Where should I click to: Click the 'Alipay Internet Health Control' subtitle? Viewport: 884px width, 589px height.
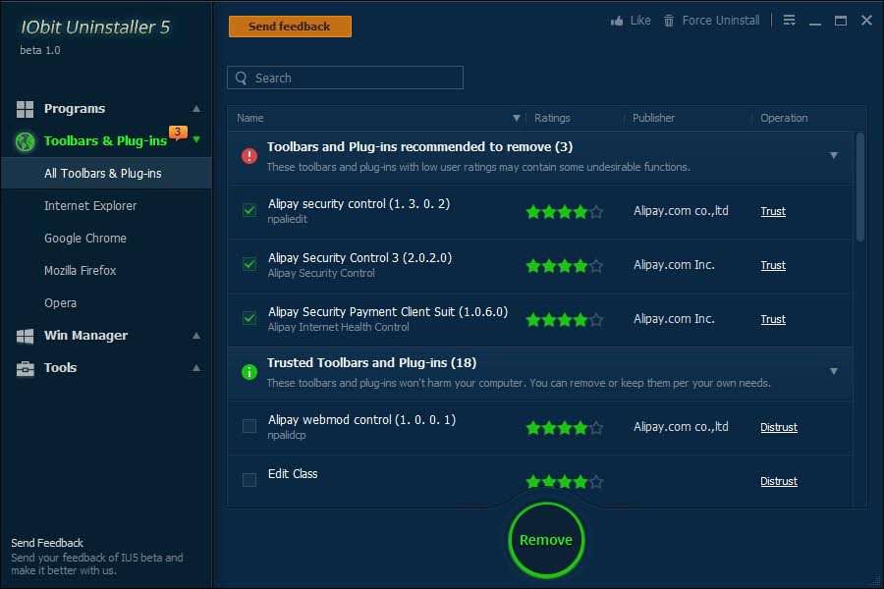(338, 327)
